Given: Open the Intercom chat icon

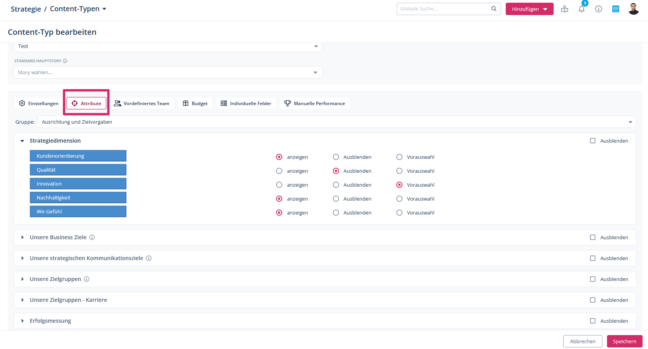Looking at the screenshot, I should tap(616, 9).
